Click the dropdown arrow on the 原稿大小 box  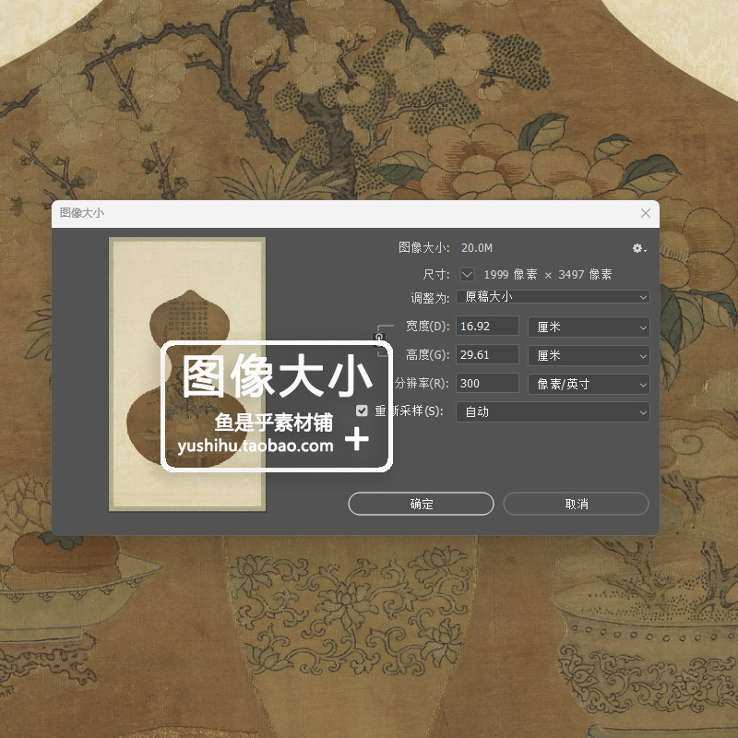[642, 297]
